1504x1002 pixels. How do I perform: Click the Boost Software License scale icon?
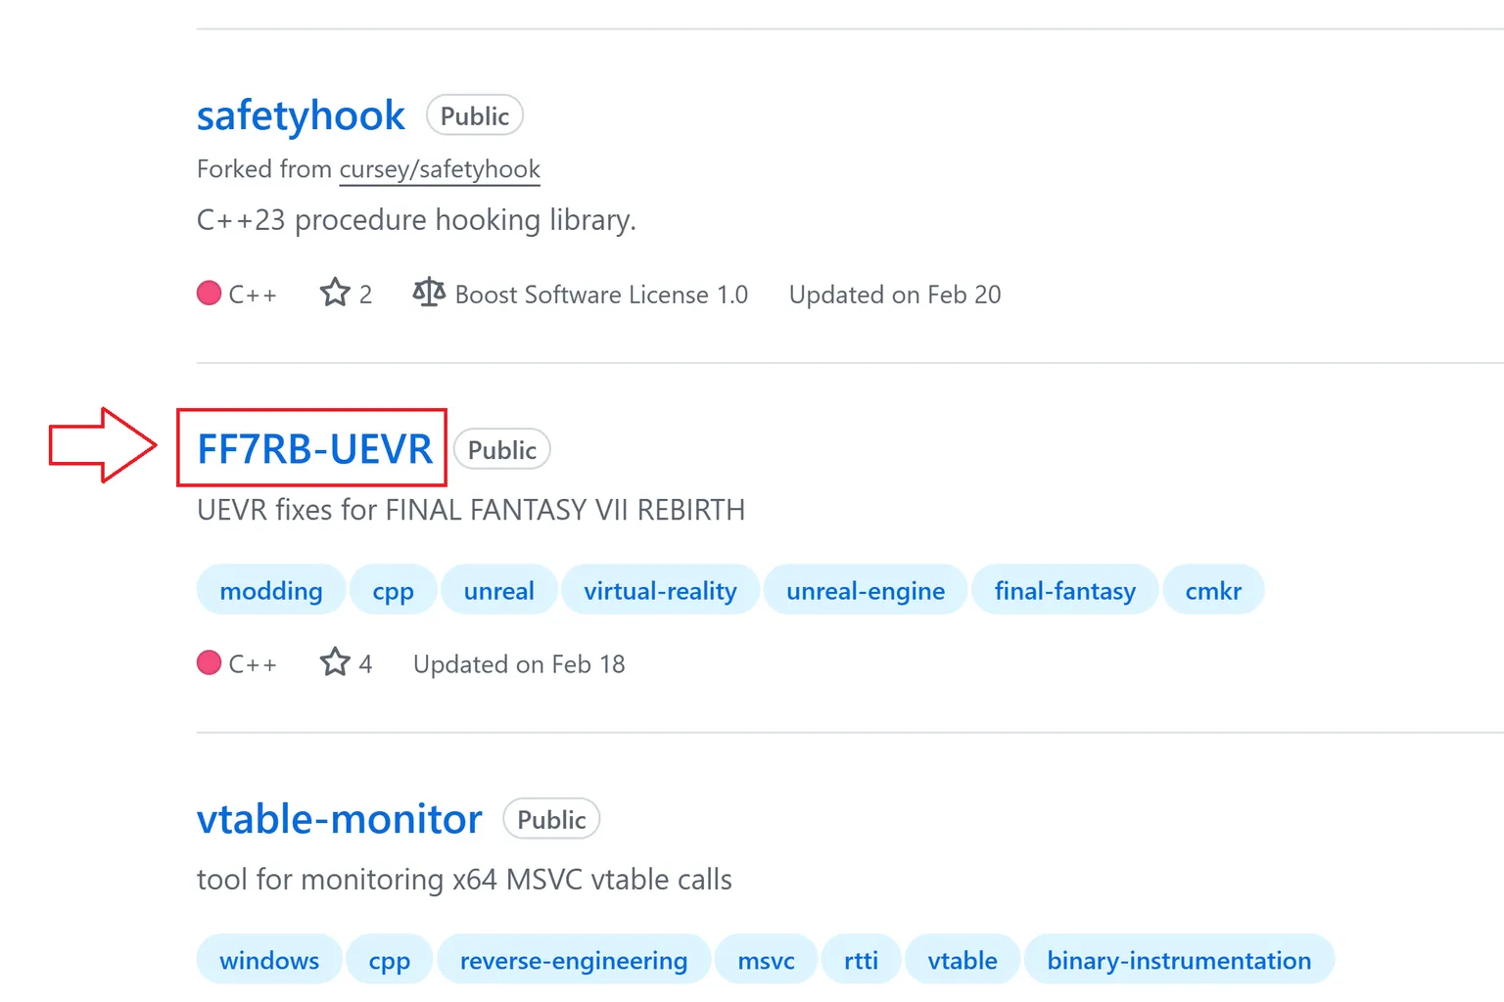[x=429, y=293]
